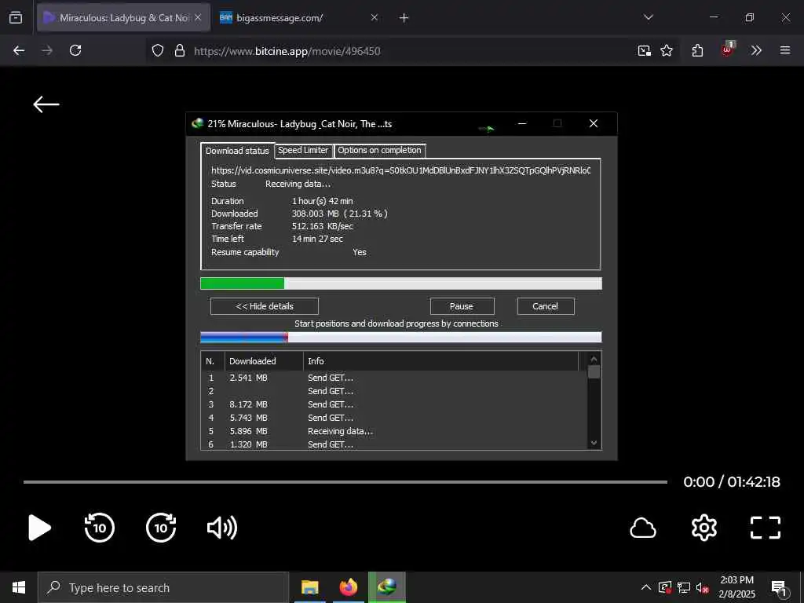
Task: Rewind video 10 seconds
Action: pos(100,528)
